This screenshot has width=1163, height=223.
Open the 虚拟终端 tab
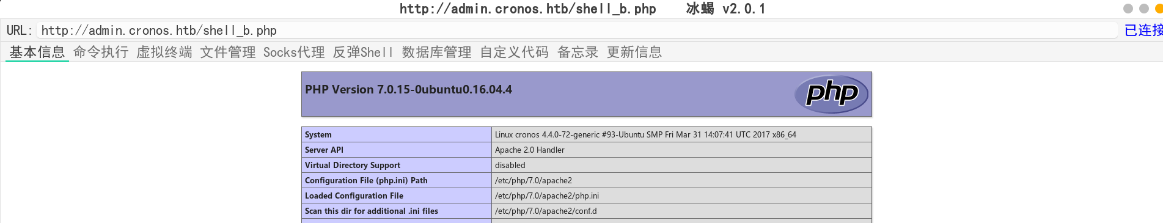point(164,53)
